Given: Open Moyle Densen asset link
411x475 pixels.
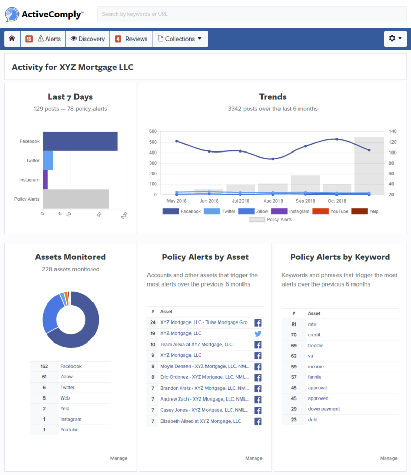Looking at the screenshot, I should (x=204, y=366).
